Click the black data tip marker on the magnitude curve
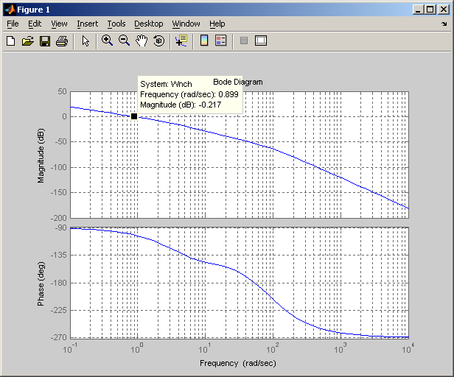The height and width of the screenshot is (377, 454). click(134, 116)
